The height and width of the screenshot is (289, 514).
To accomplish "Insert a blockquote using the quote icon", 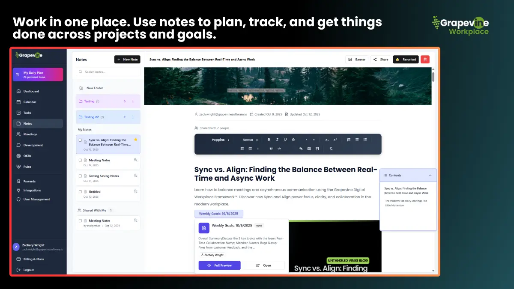I will [271, 149].
